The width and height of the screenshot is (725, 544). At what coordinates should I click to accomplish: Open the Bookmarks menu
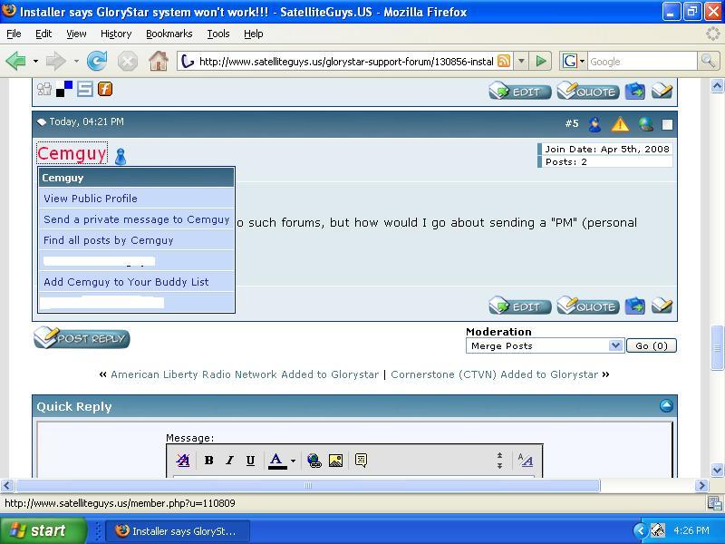click(169, 34)
